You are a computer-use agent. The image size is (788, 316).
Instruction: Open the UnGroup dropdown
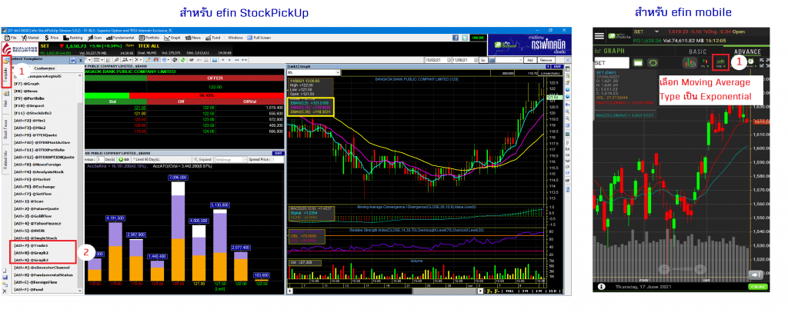(229, 159)
